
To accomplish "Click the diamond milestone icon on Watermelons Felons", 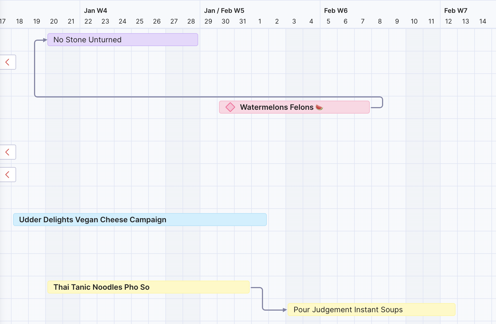I will pyautogui.click(x=230, y=107).
